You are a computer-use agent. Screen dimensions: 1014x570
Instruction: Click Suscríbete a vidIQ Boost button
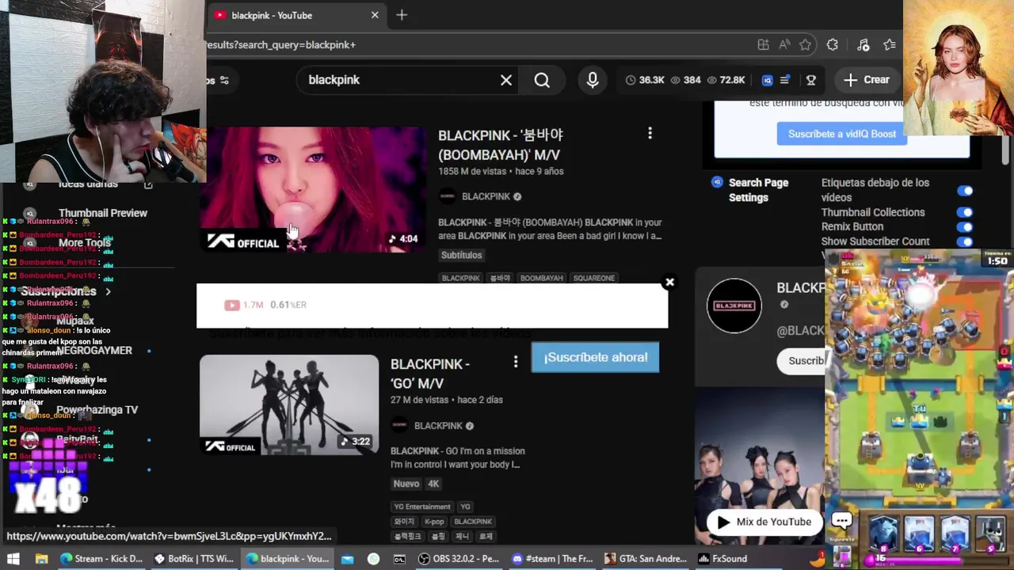[x=842, y=134]
